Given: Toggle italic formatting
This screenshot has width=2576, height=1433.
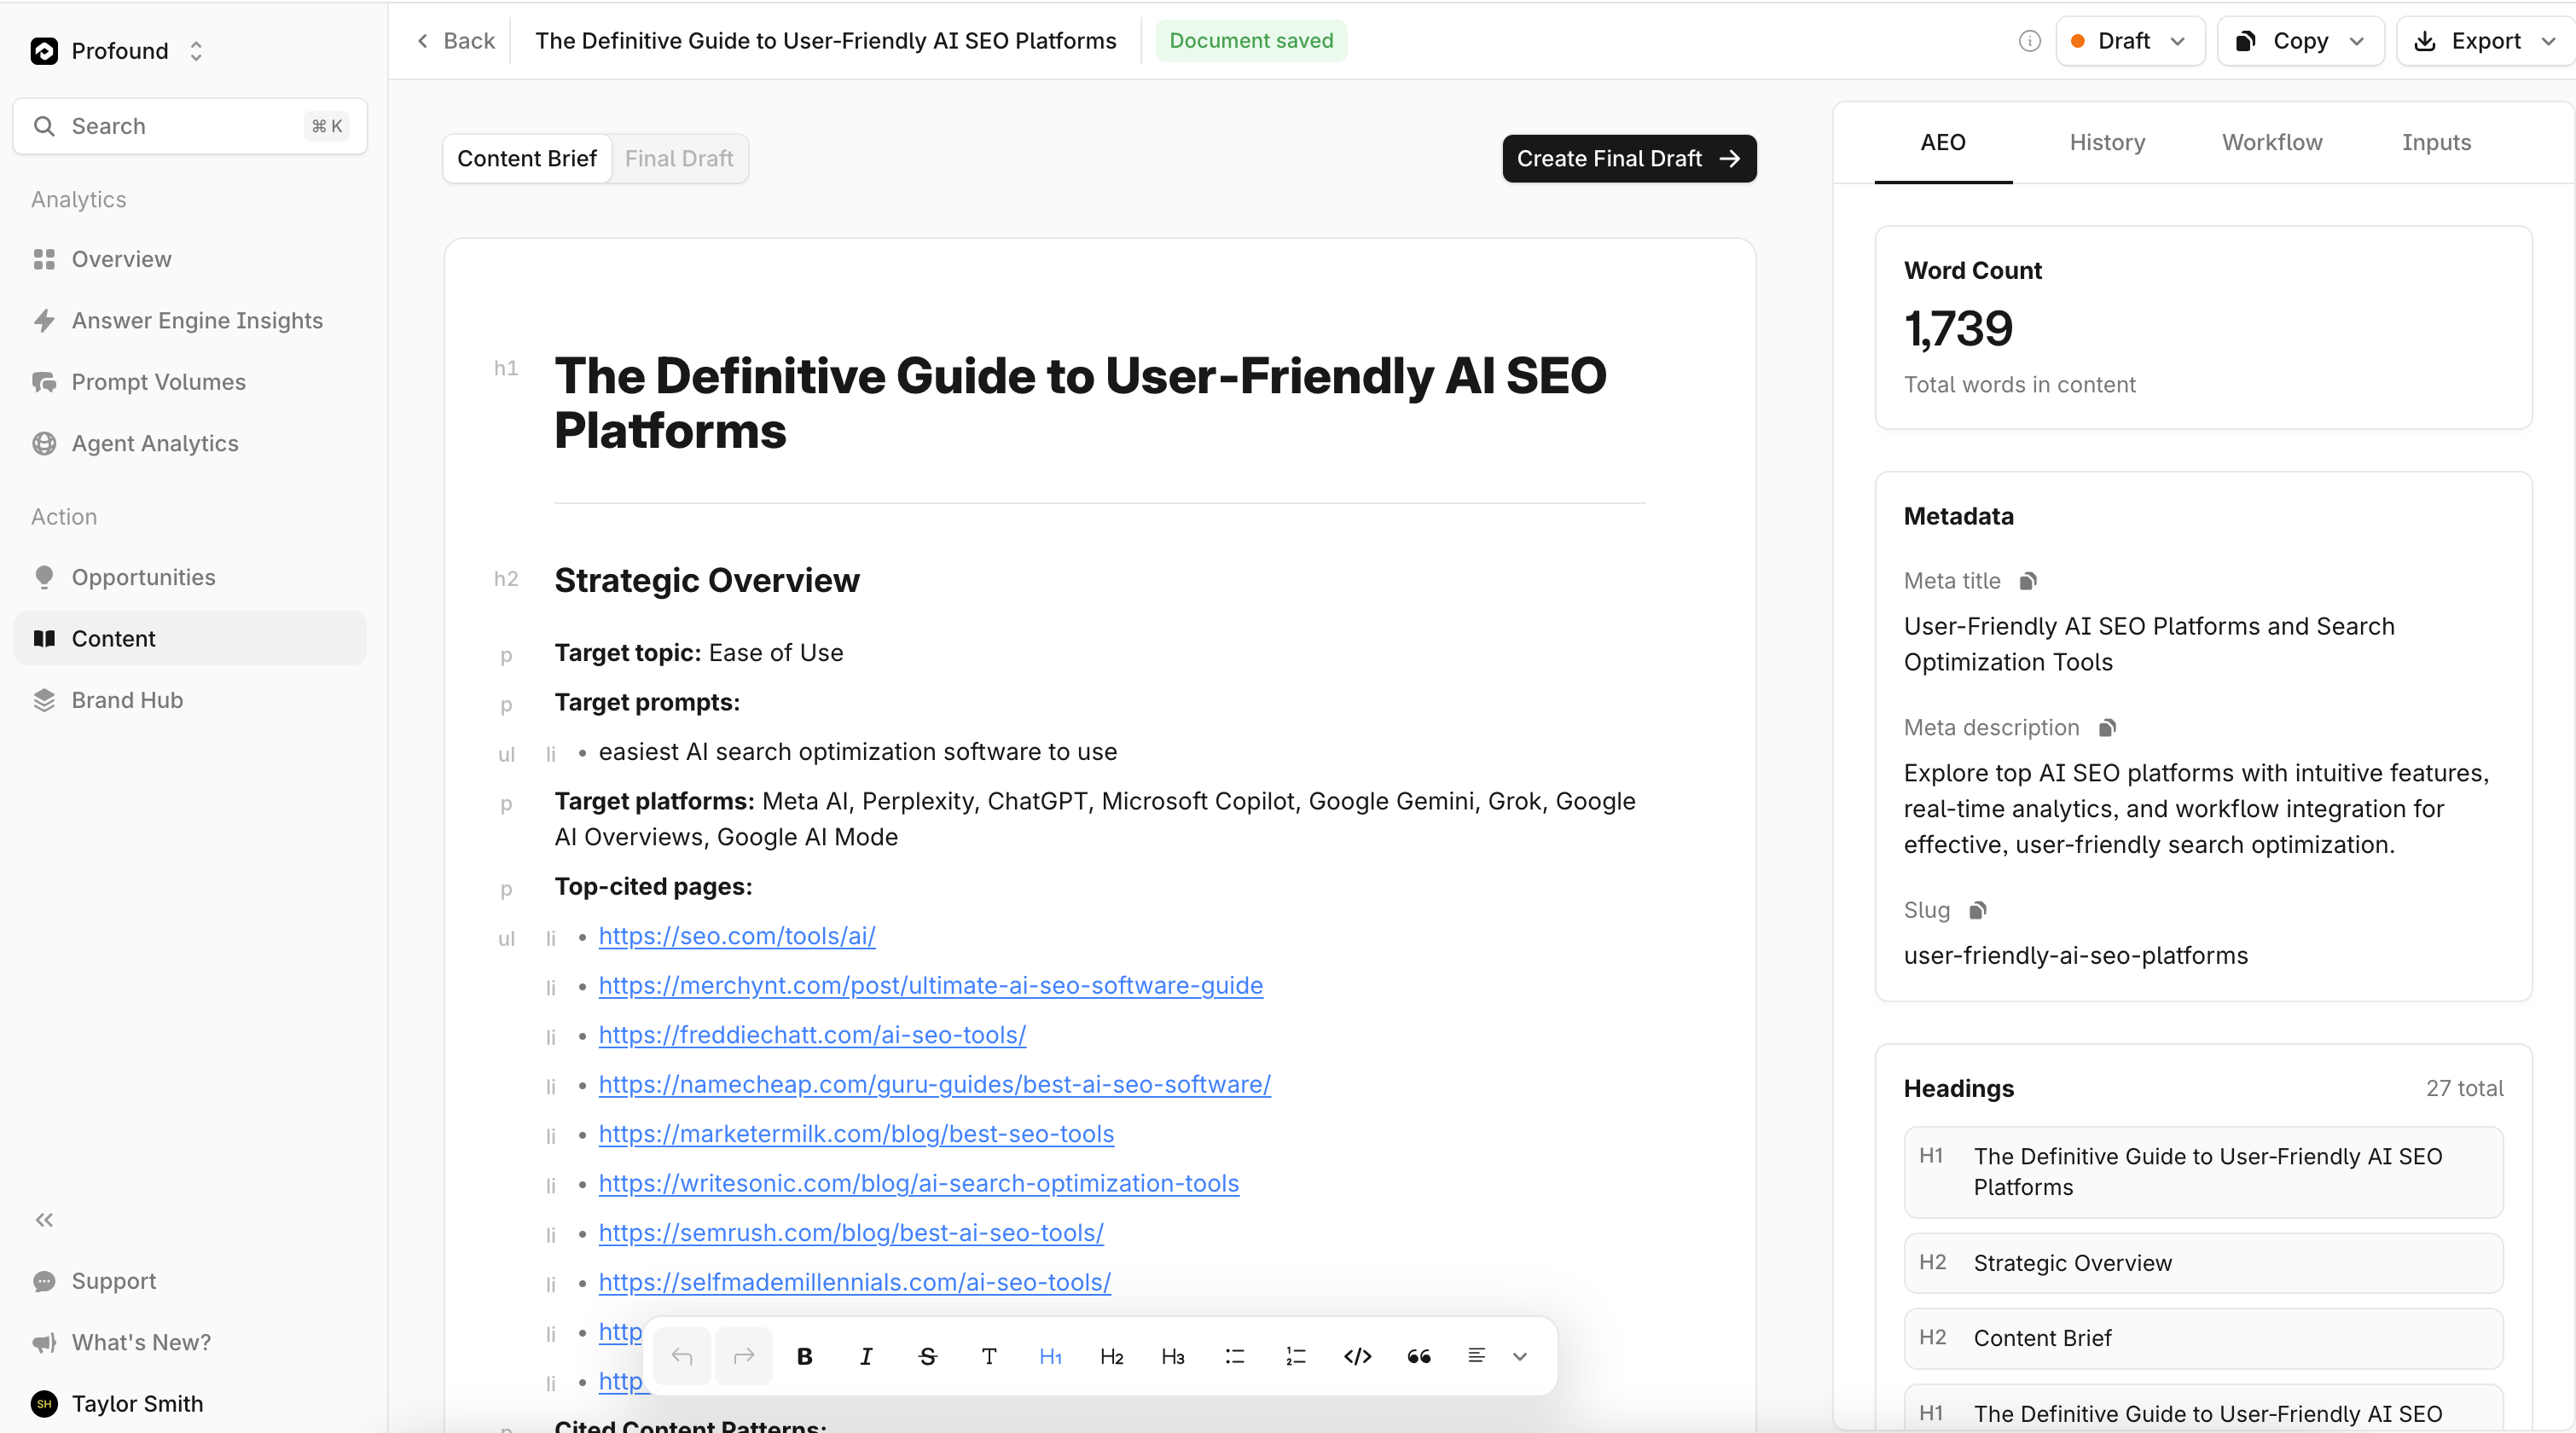Looking at the screenshot, I should click(866, 1356).
